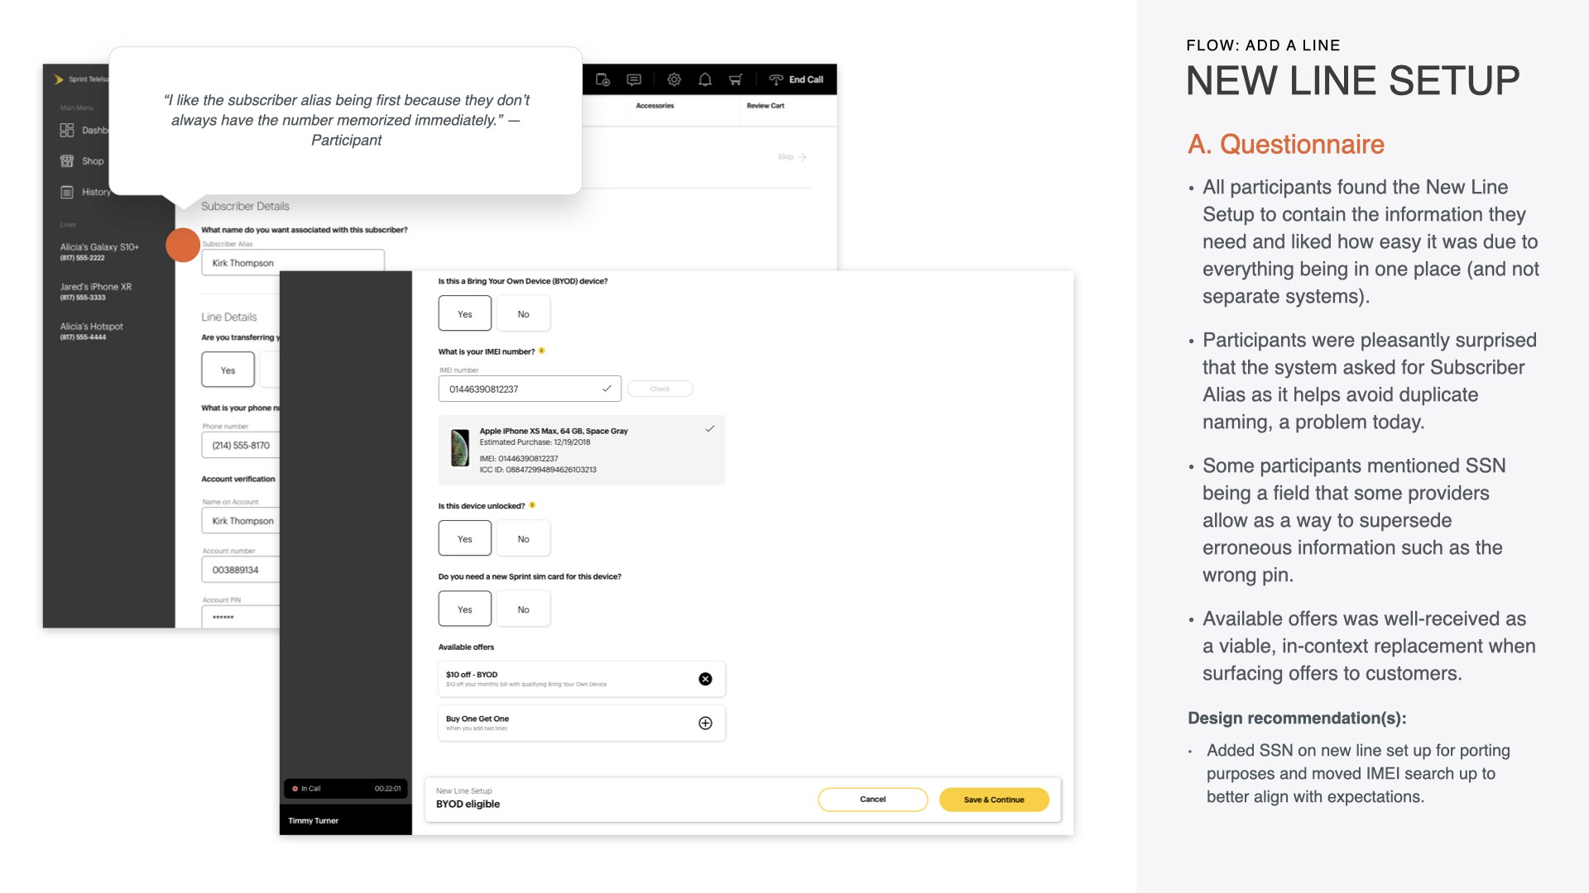This screenshot has width=1589, height=893.
Task: Open the History icon in the sidebar
Action: point(67,192)
